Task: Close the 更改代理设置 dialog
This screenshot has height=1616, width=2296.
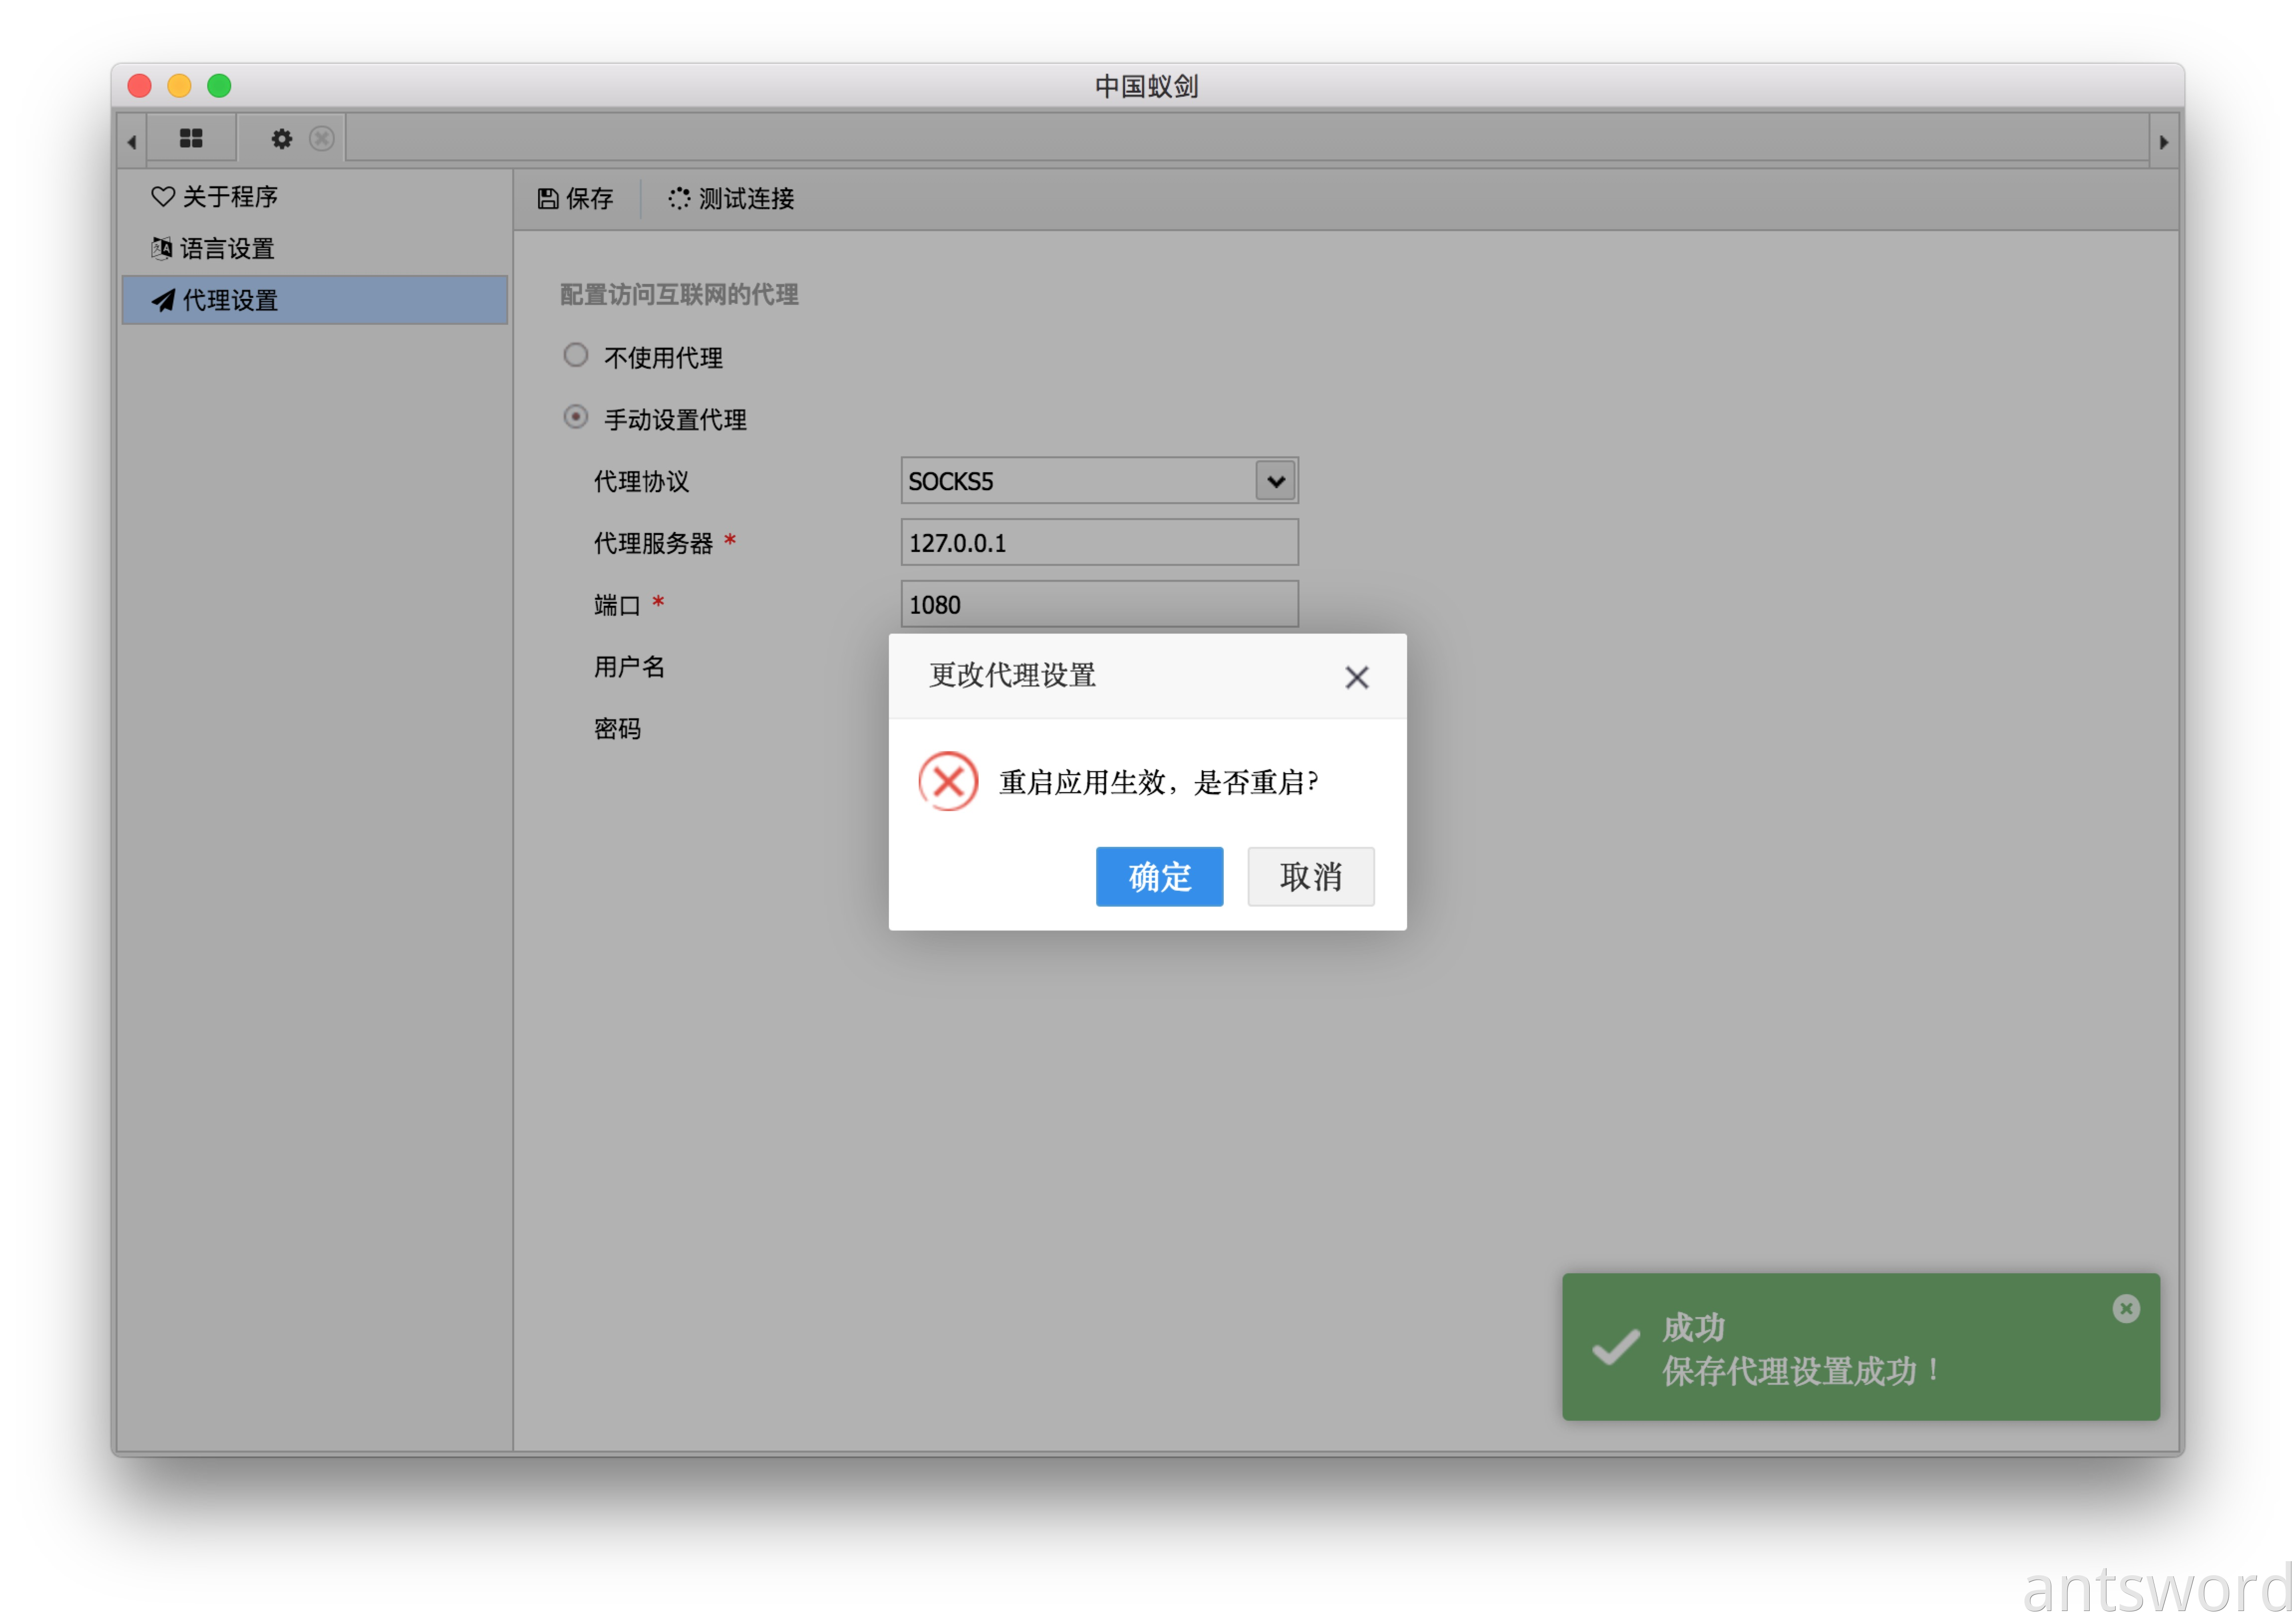Action: (x=1357, y=678)
